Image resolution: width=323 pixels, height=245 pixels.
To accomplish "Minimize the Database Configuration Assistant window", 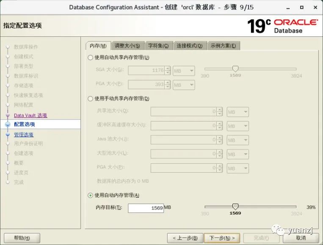I will click(288, 8).
